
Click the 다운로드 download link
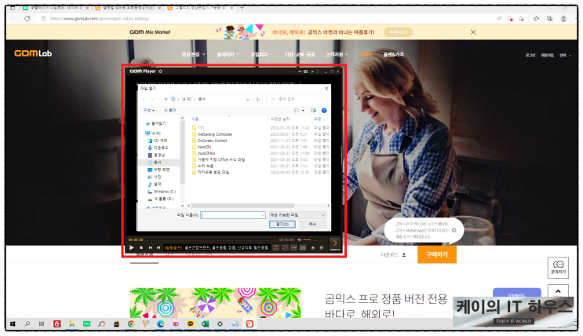click(x=393, y=255)
